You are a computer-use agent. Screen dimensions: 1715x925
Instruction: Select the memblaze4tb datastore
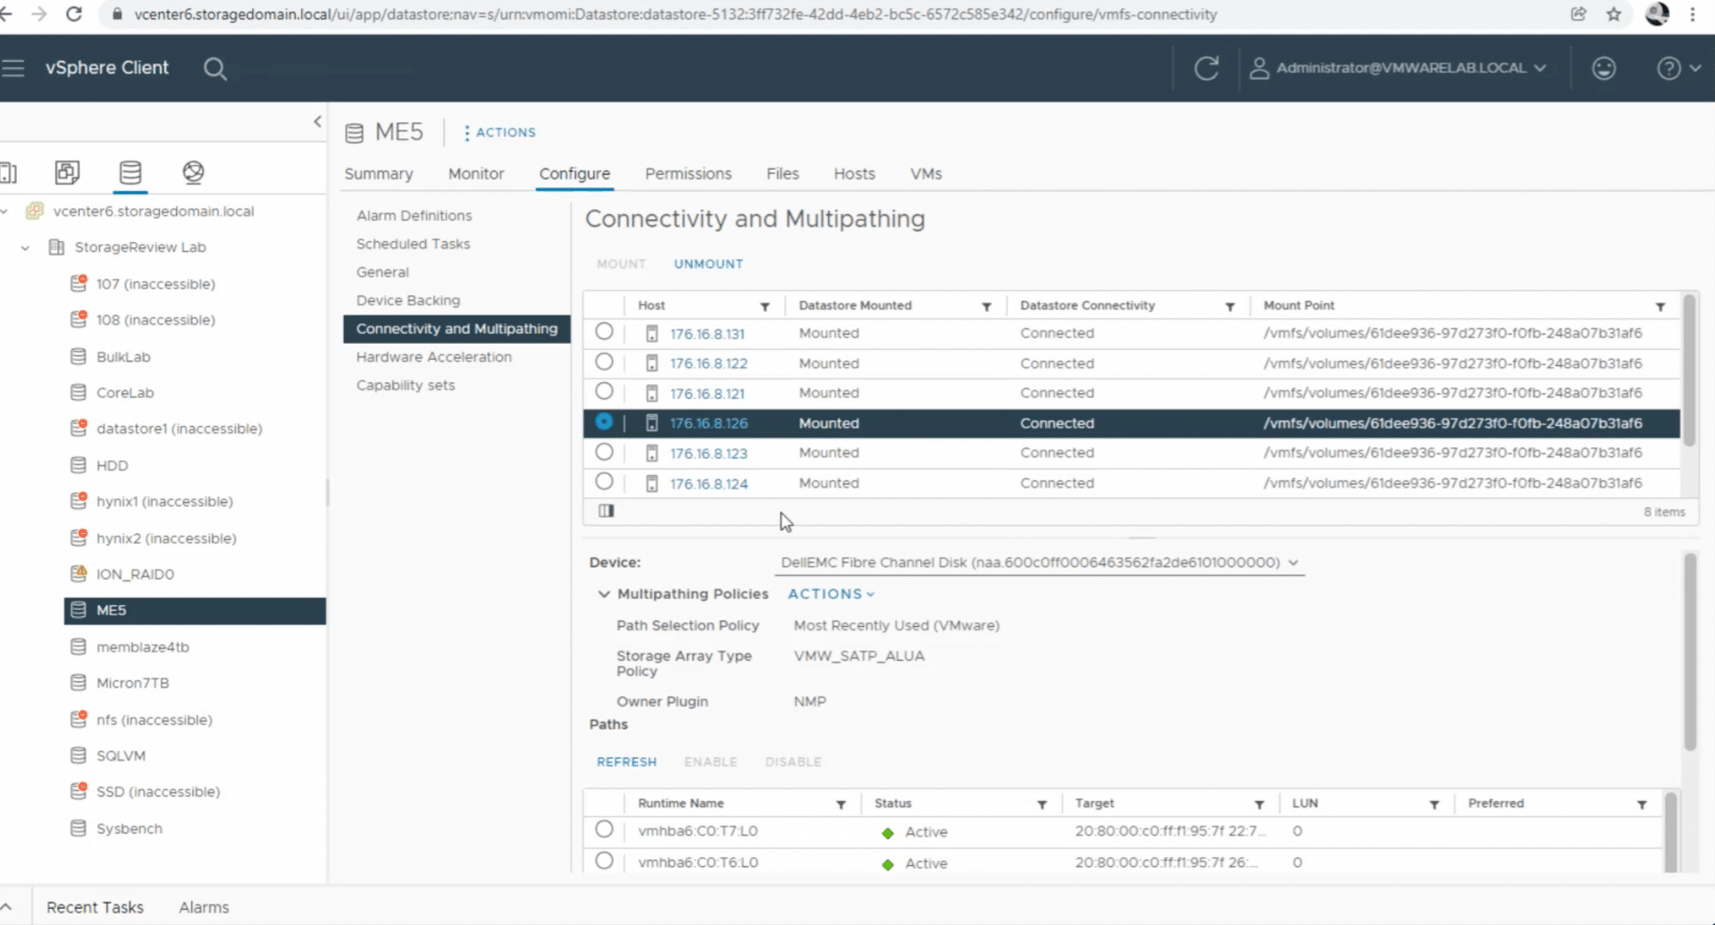(143, 647)
